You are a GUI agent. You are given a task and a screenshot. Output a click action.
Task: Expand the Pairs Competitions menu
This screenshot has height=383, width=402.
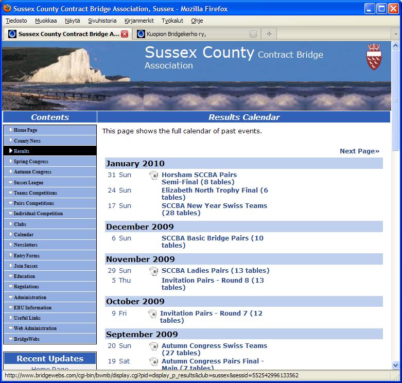click(x=50, y=203)
